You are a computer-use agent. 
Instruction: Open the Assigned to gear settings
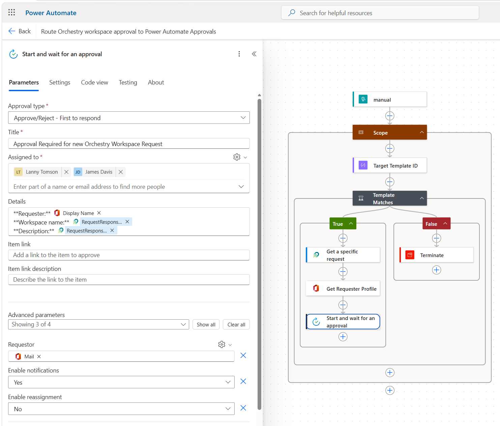pyautogui.click(x=237, y=157)
